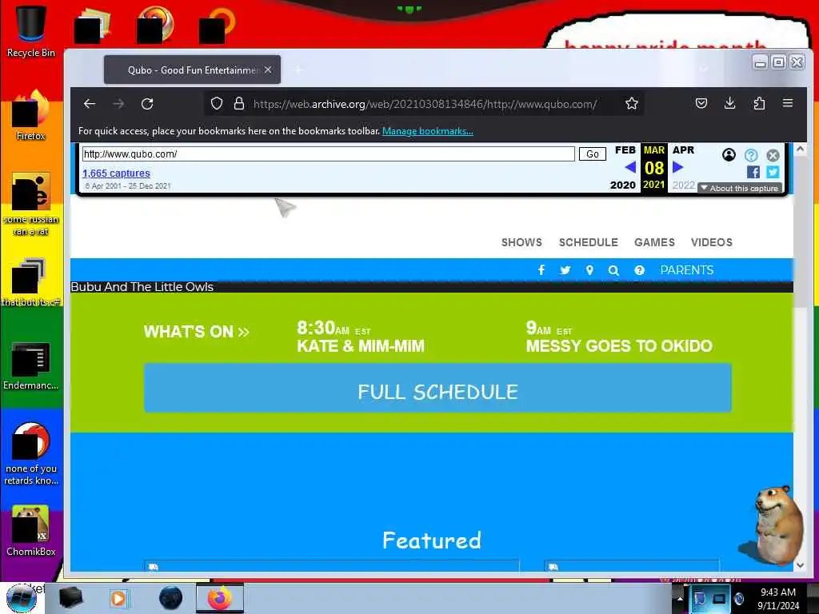The image size is (819, 614).
Task: Open the extensions puzzle icon
Action: (x=759, y=103)
